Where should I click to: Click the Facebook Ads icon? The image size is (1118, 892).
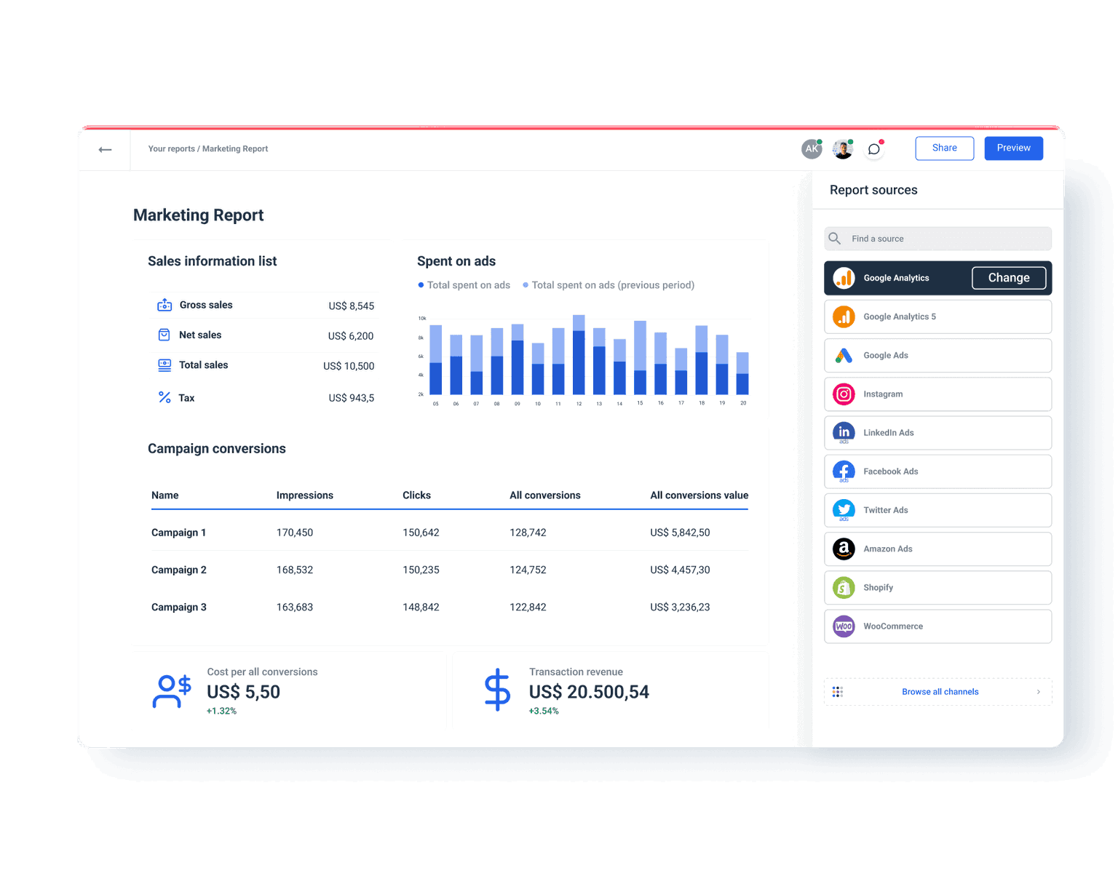(x=844, y=471)
